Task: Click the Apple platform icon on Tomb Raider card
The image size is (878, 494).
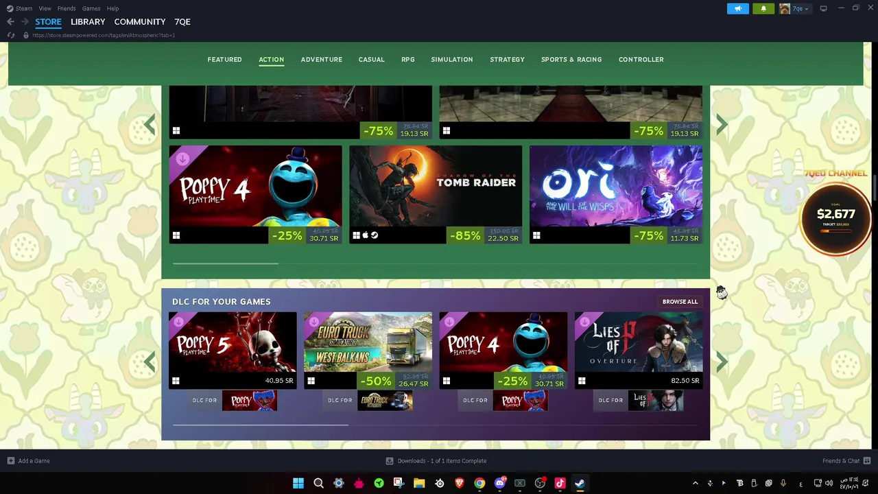Action: 366,235
